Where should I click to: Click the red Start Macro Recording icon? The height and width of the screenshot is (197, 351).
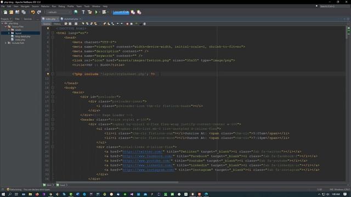coord(127,24)
